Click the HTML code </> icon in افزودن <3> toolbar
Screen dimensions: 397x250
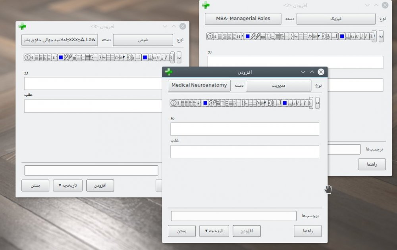pyautogui.click(x=118, y=57)
